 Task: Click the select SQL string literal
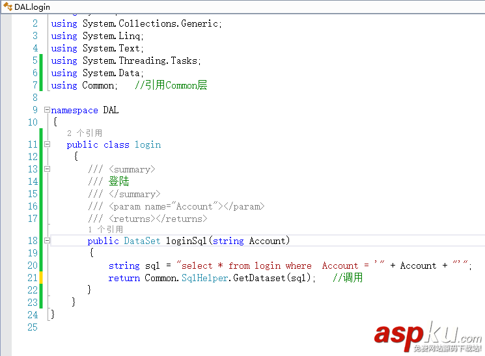tap(281, 266)
